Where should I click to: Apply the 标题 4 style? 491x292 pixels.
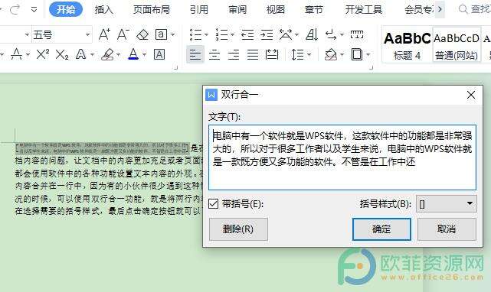click(407, 44)
